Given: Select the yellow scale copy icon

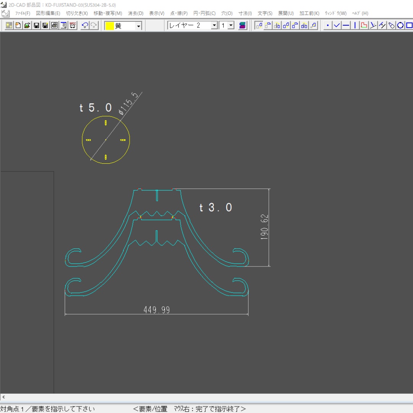Looking at the screenshot, I should pyautogui.click(x=313, y=26).
